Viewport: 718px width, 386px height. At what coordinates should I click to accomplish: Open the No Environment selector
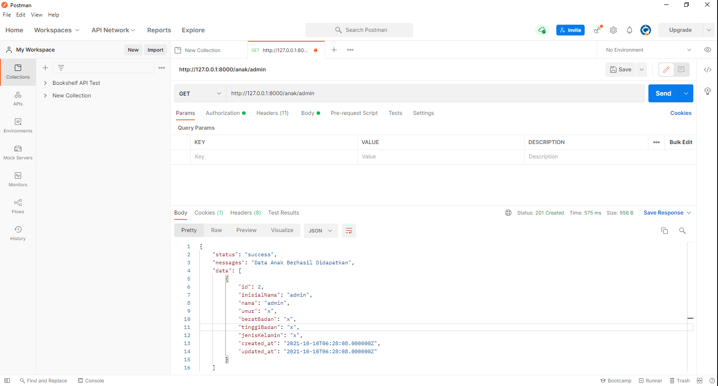(x=648, y=50)
